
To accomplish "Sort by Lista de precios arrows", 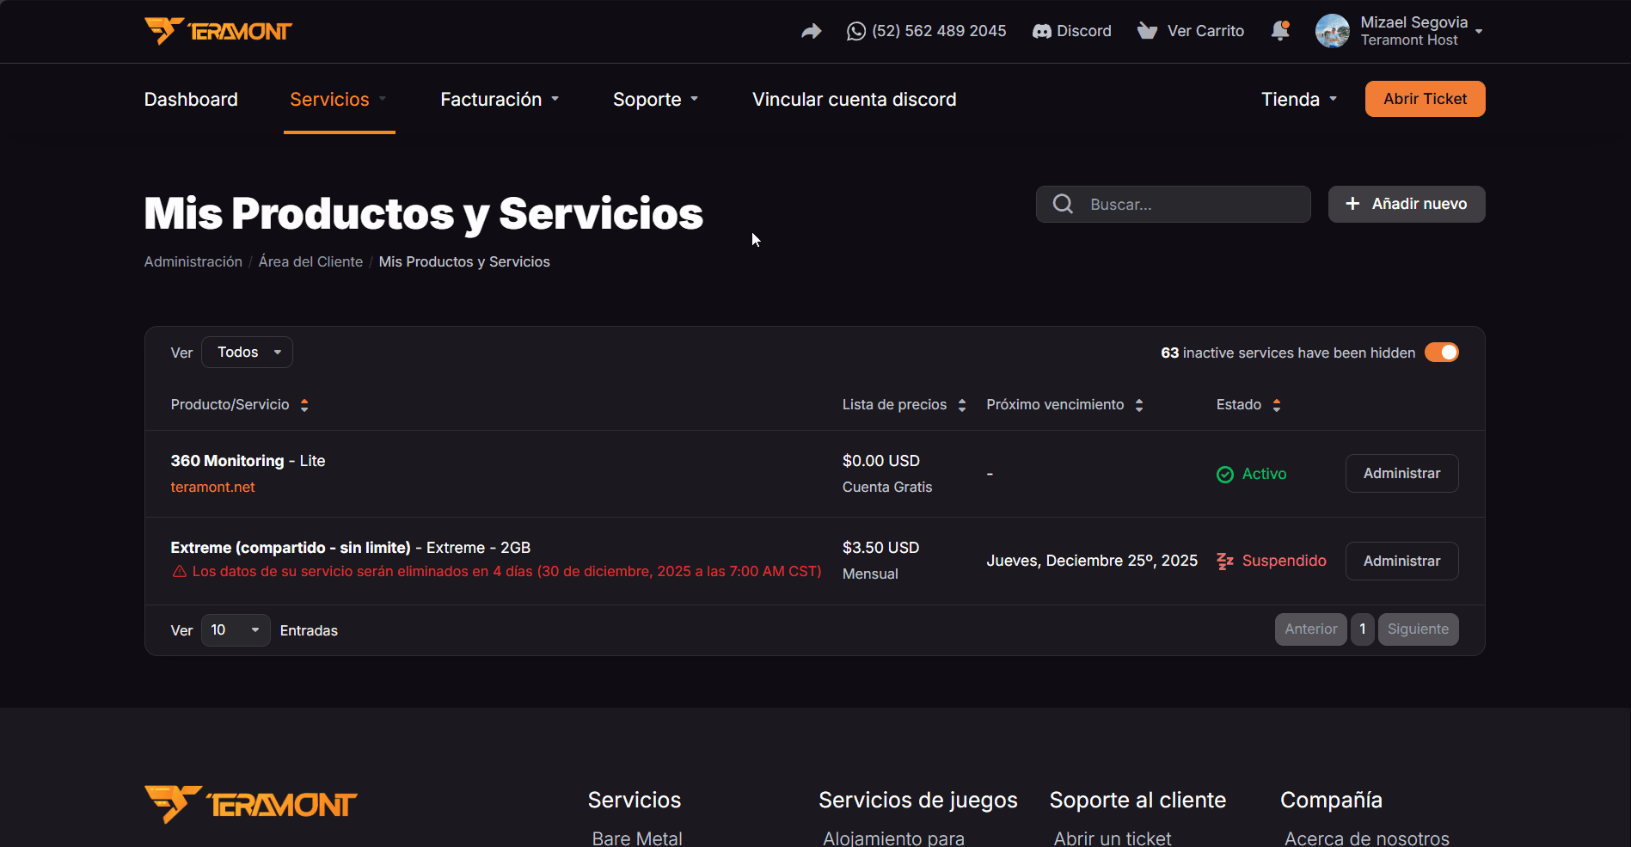I will 962,405.
